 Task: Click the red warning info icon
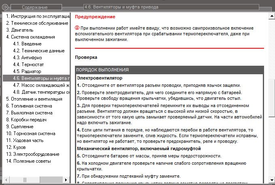pyautogui.click(x=77, y=28)
